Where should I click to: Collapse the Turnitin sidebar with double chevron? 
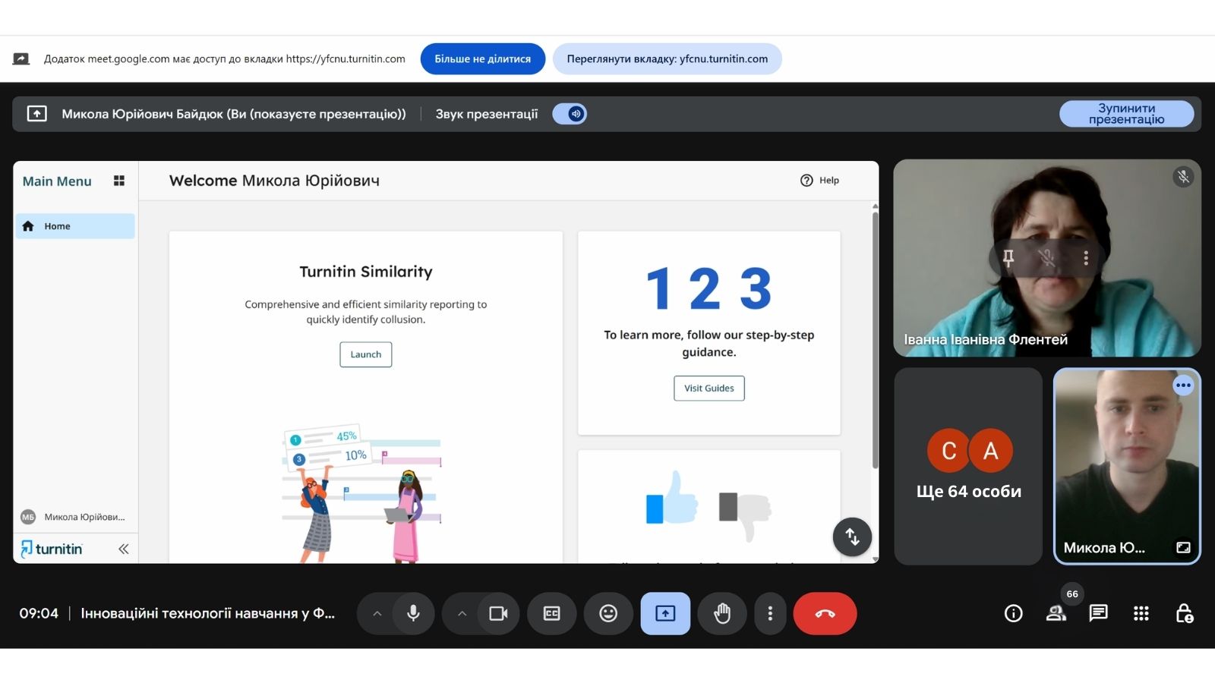pyautogui.click(x=124, y=549)
